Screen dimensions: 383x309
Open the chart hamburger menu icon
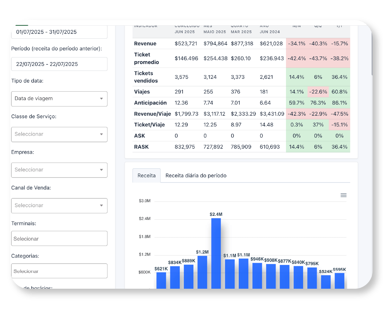click(x=343, y=195)
